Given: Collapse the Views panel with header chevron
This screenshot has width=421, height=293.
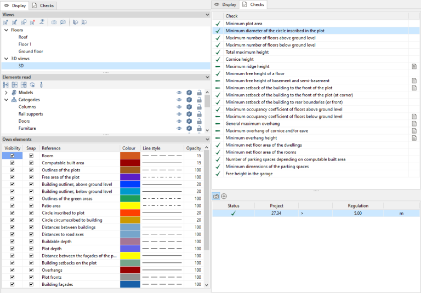Looking at the screenshot, I should [207, 15].
